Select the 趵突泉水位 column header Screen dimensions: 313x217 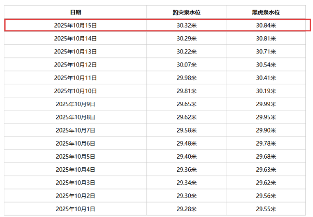[186, 12]
